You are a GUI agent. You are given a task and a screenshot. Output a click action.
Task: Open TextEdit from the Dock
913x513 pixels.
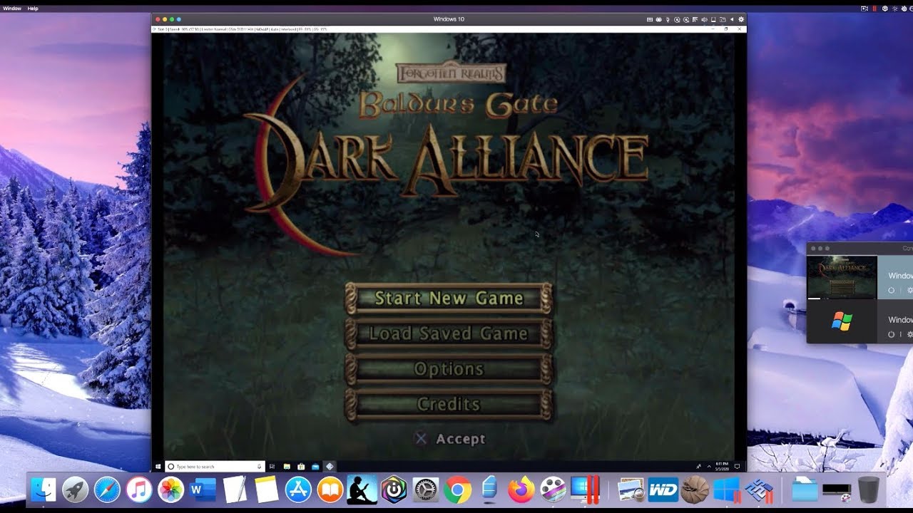tap(234, 489)
